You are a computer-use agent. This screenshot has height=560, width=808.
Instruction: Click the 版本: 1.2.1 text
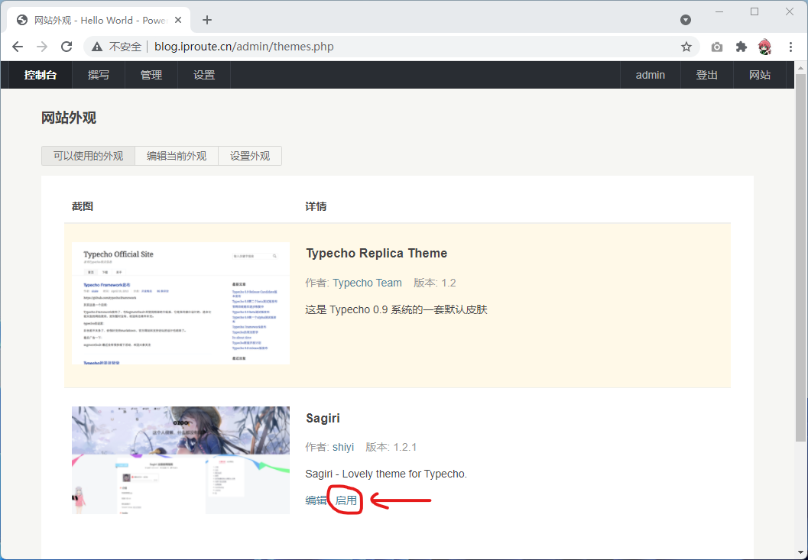click(391, 447)
